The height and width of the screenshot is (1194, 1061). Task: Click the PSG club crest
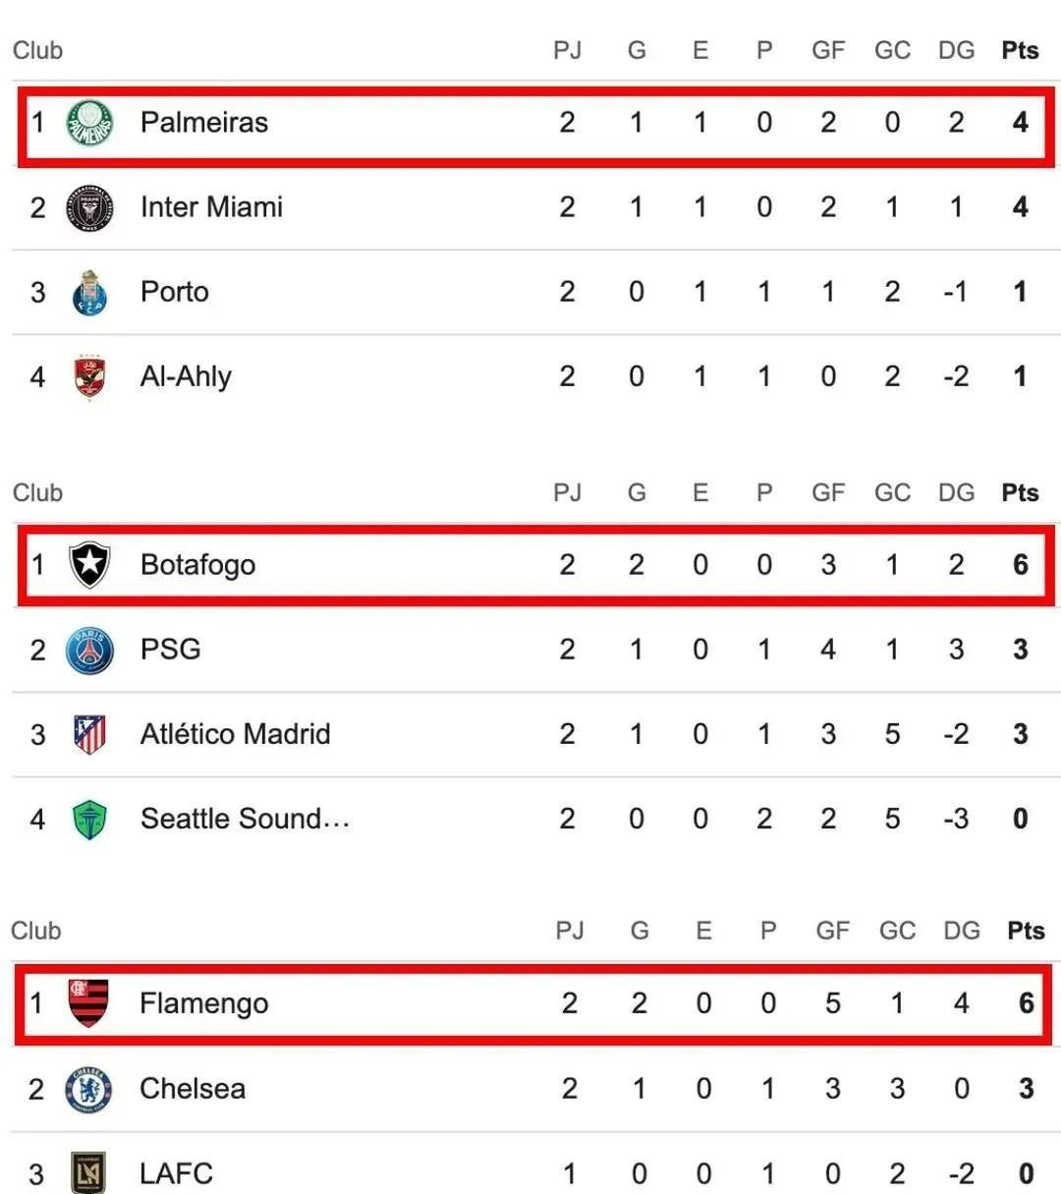pos(89,650)
